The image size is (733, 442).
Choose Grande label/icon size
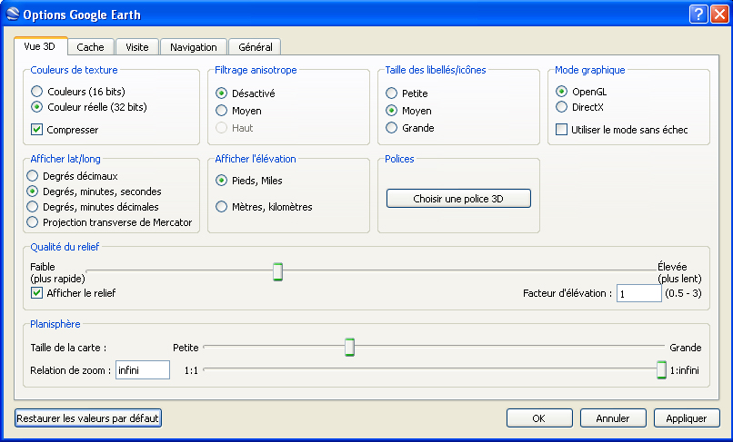[x=410, y=128]
